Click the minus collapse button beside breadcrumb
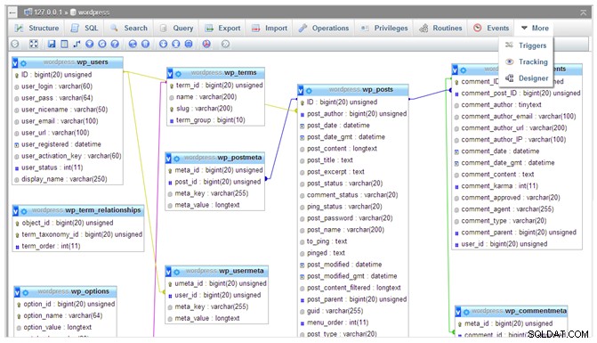597x343 pixels. (x=12, y=12)
